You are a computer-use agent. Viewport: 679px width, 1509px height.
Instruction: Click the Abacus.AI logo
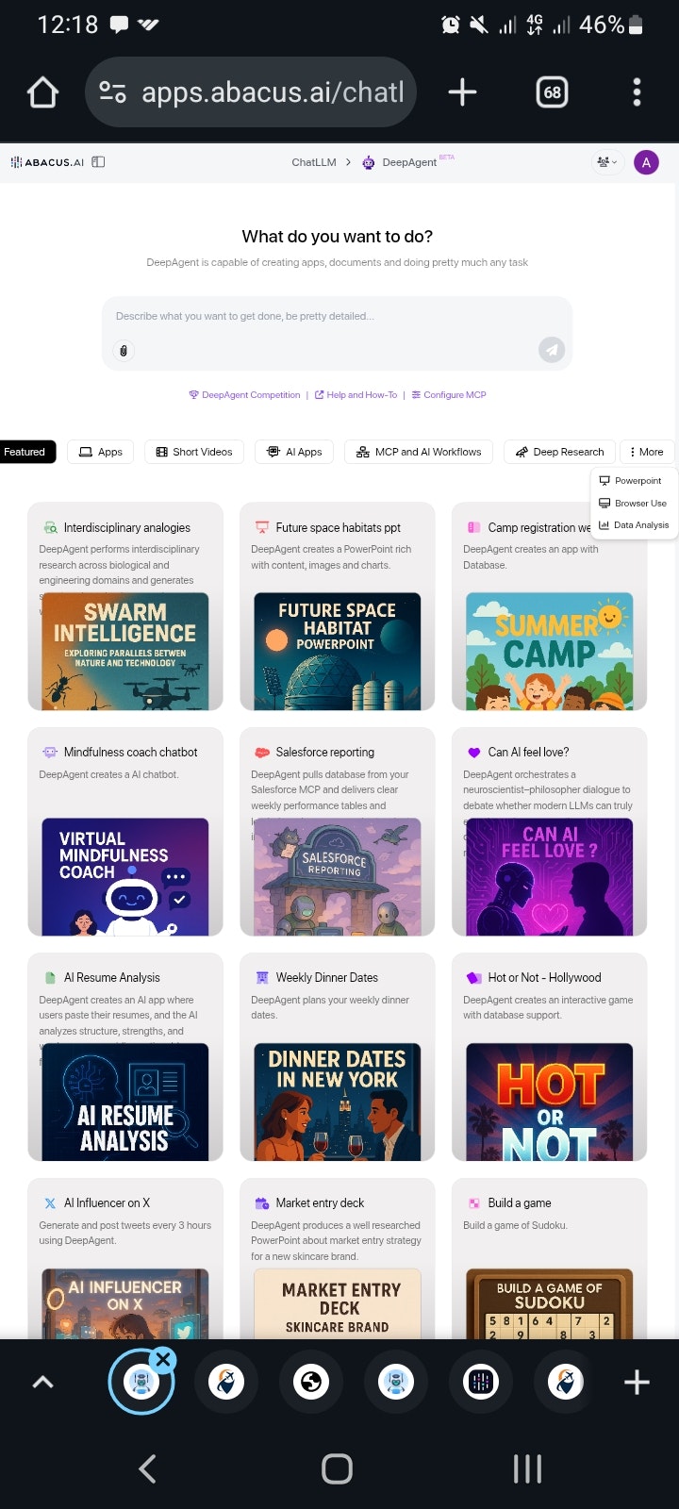tap(47, 162)
